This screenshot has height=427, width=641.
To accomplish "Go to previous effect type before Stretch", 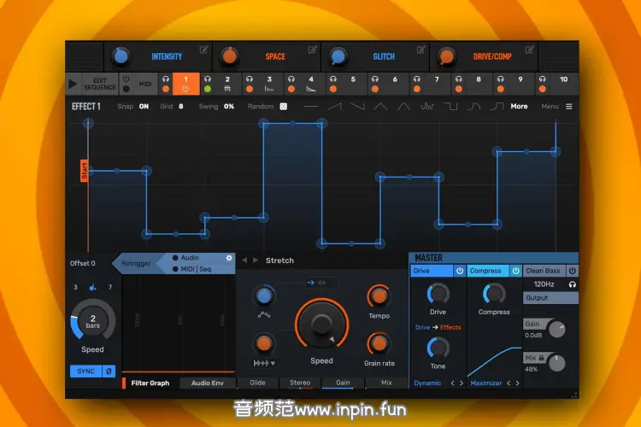I will tap(244, 260).
